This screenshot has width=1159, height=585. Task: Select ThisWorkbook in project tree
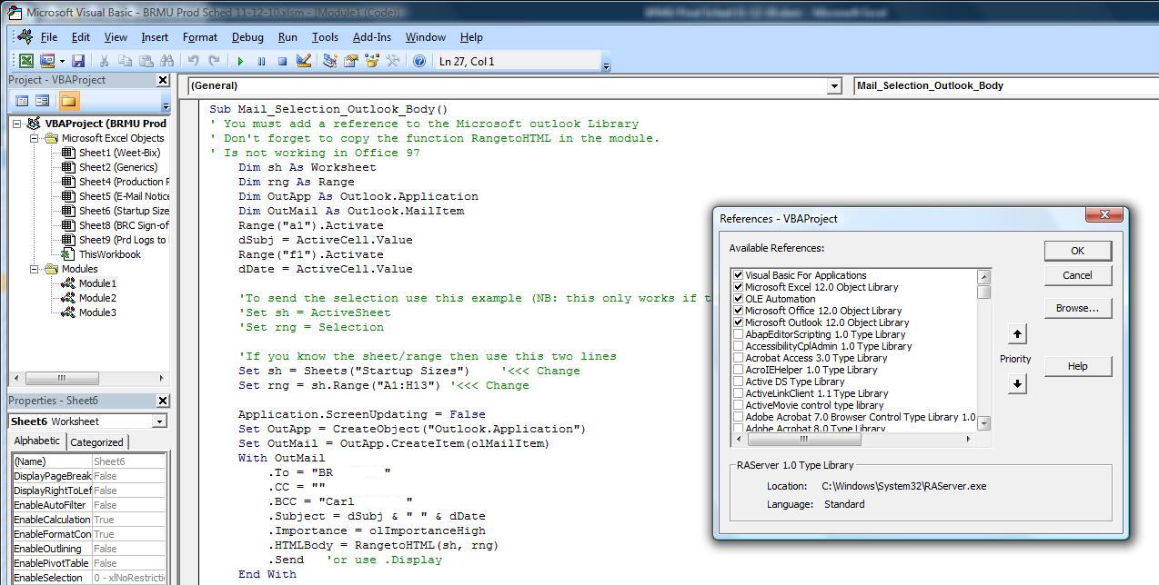pyautogui.click(x=109, y=254)
